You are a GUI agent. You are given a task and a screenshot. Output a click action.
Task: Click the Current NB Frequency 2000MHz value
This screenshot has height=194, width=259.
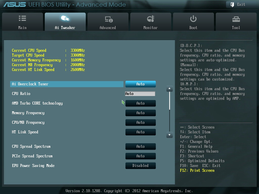point(78,65)
